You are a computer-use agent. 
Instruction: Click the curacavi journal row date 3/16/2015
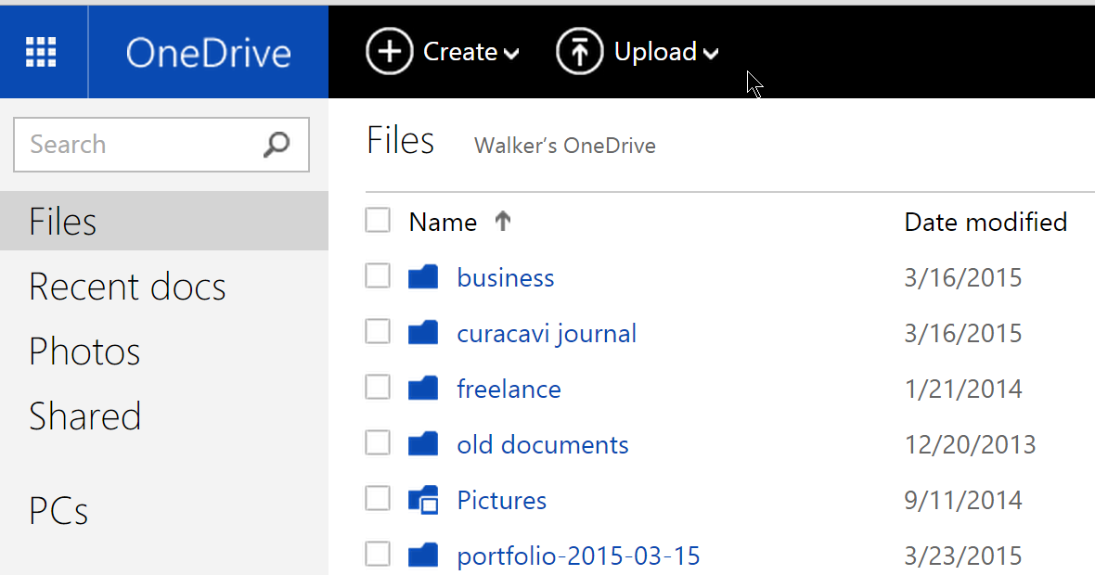coord(963,334)
